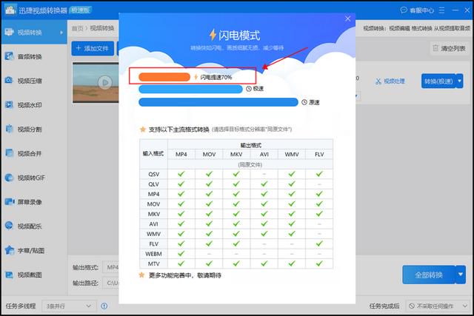The width and height of the screenshot is (474, 316).
Task: Expand the 转换(极速) dropdown arrow
Action: tap(459, 81)
